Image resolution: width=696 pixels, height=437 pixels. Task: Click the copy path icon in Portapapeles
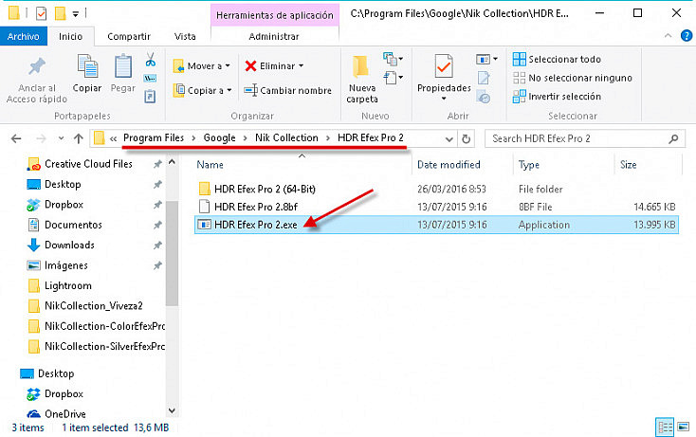pyautogui.click(x=150, y=79)
